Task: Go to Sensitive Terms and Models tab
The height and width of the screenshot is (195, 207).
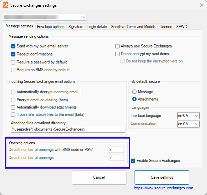Action: click(x=133, y=27)
